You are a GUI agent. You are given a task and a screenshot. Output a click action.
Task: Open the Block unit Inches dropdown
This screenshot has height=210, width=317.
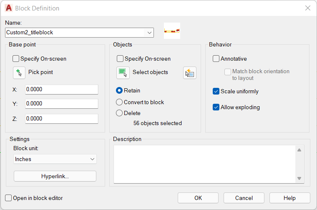55,159
